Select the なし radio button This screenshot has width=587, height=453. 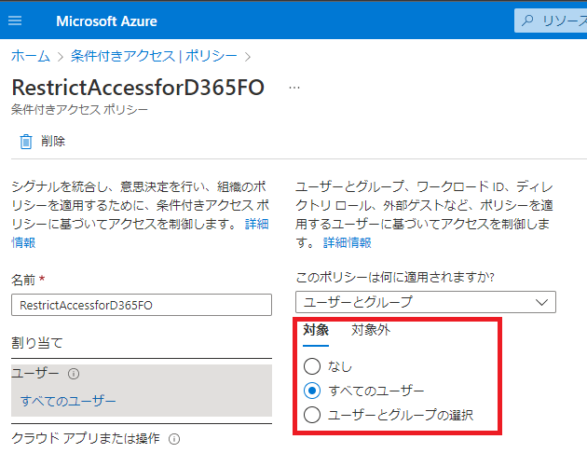coord(312,366)
